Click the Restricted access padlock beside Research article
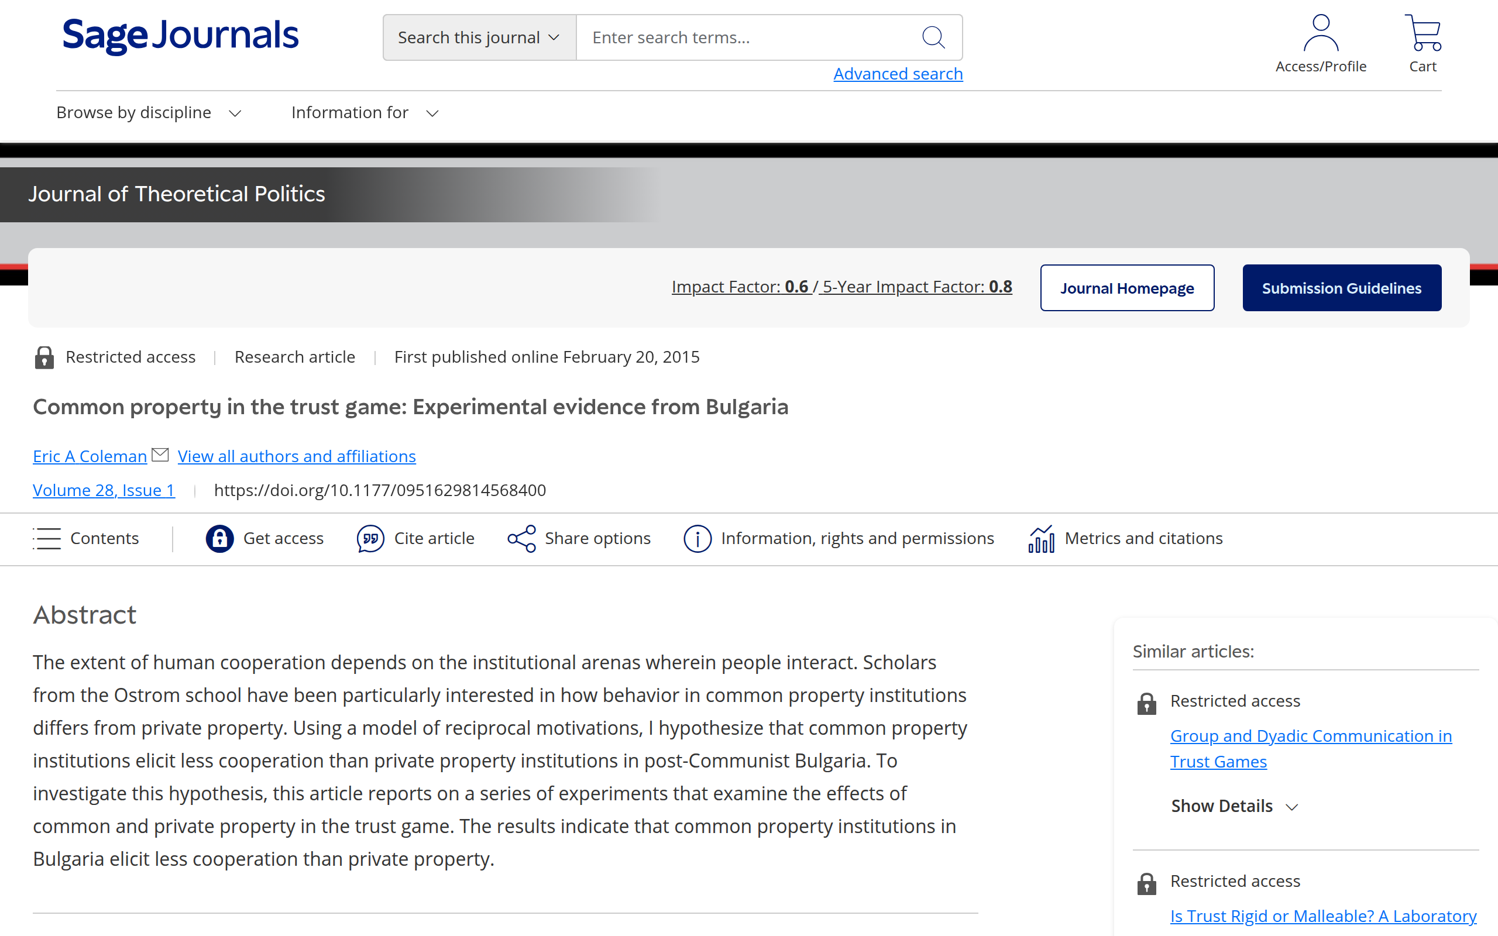This screenshot has width=1498, height=936. coord(44,357)
